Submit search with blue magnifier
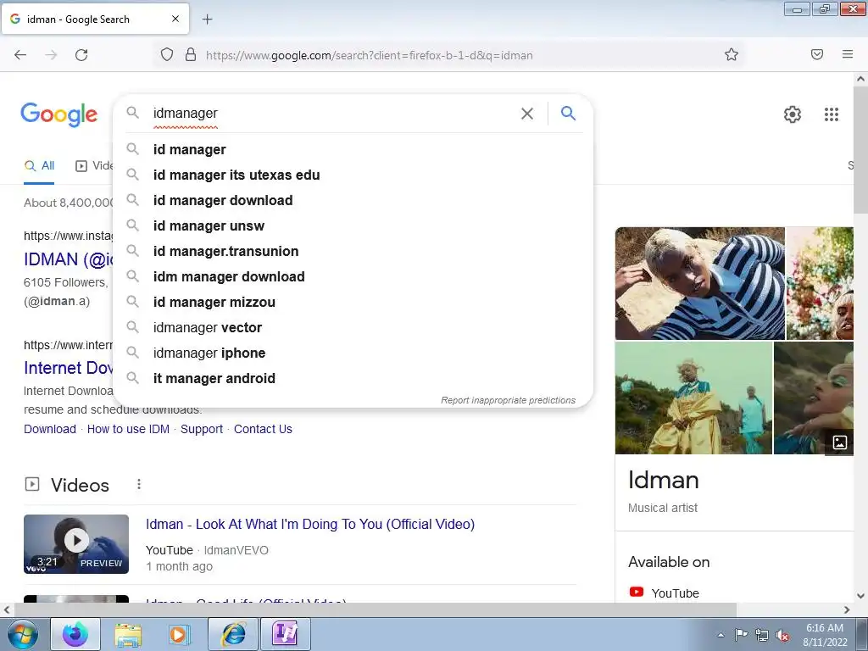This screenshot has width=868, height=651. pyautogui.click(x=569, y=113)
